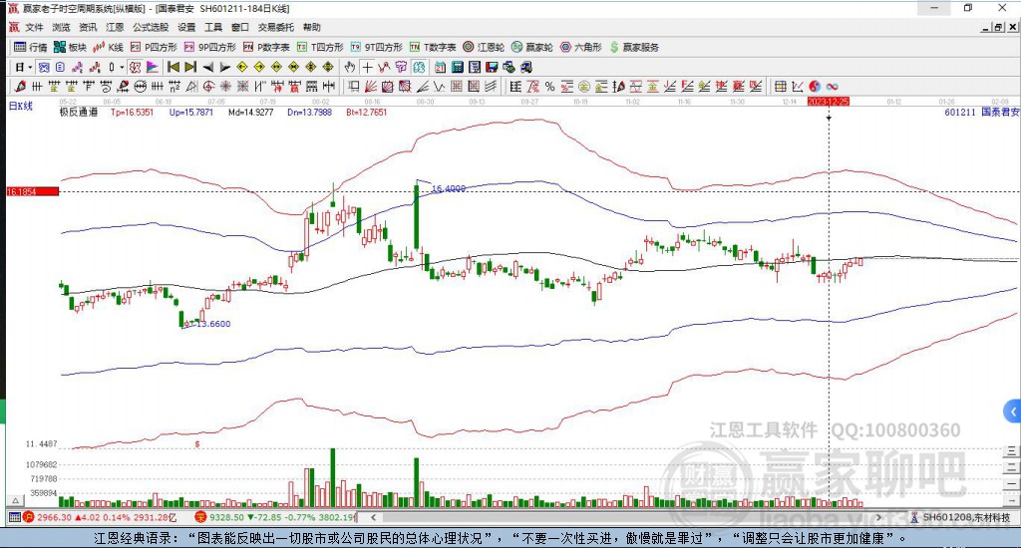Toggle the highlighted 极反通道 indicator button
1021x548 pixels.
[x=135, y=67]
